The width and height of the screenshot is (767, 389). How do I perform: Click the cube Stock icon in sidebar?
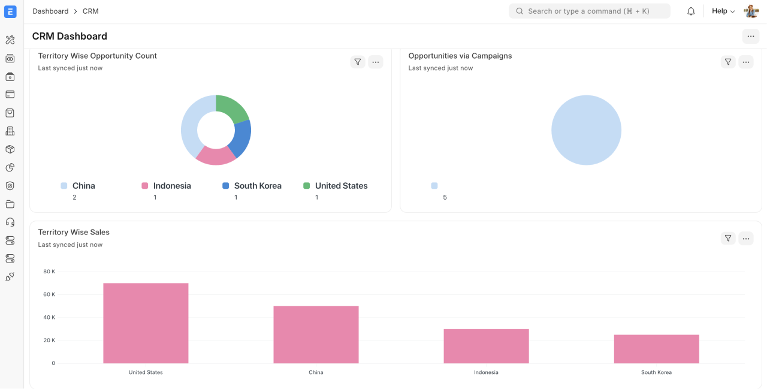pyautogui.click(x=10, y=149)
